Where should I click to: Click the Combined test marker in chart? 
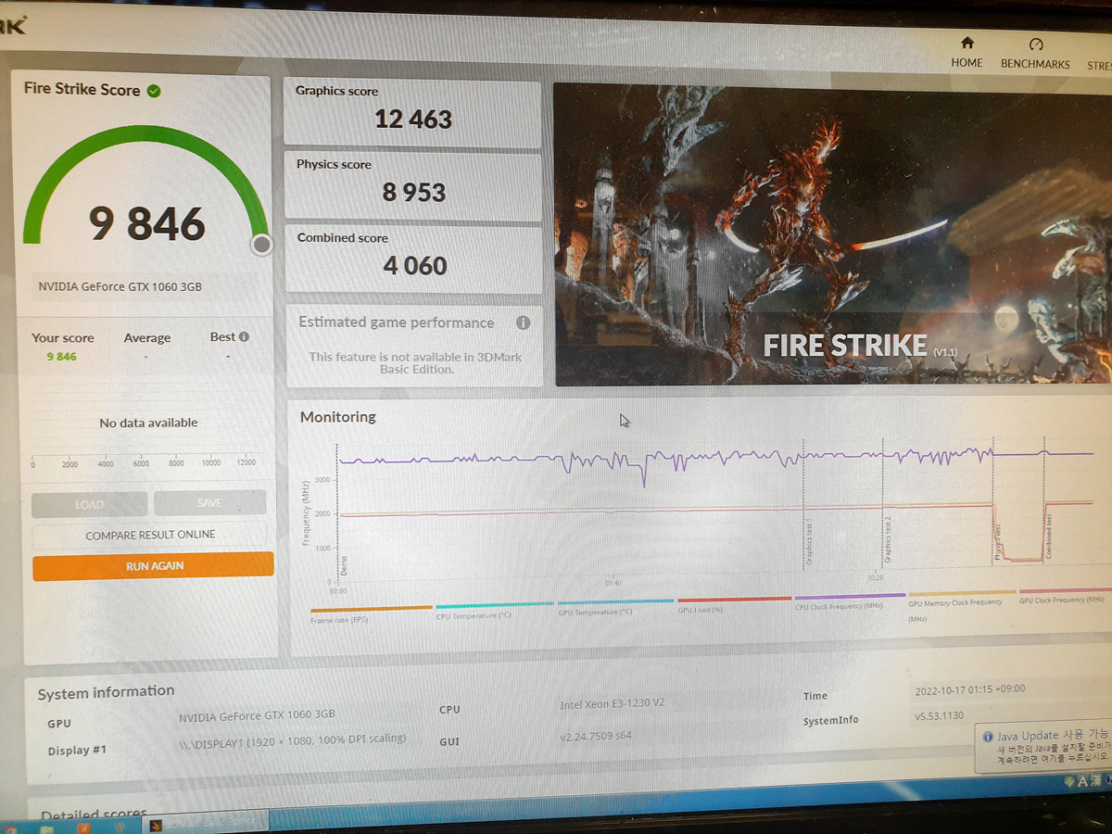1049,537
